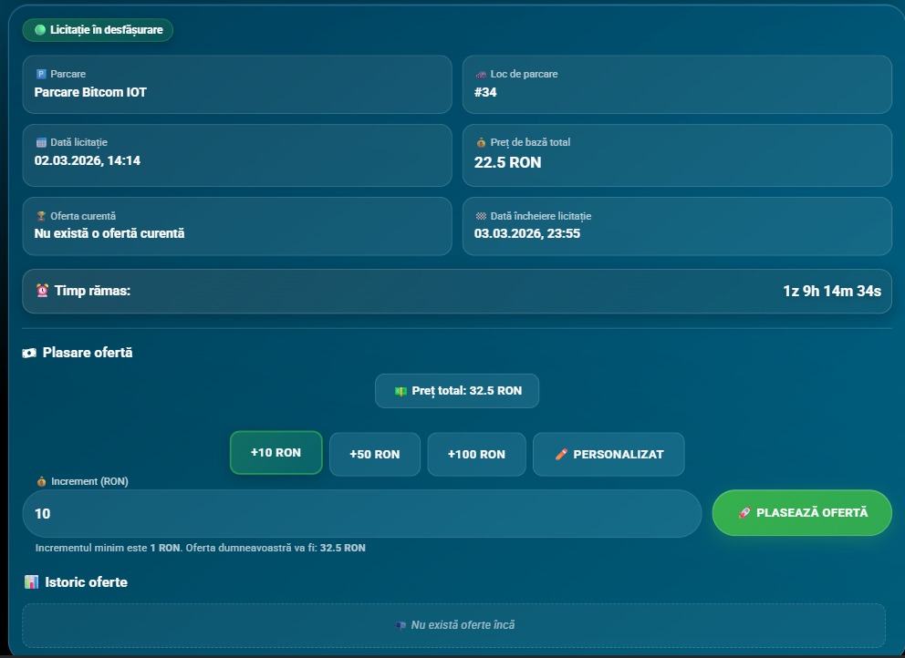Choose the PERSONALIZAT custom increment option
This screenshot has width=905, height=658.
point(609,454)
